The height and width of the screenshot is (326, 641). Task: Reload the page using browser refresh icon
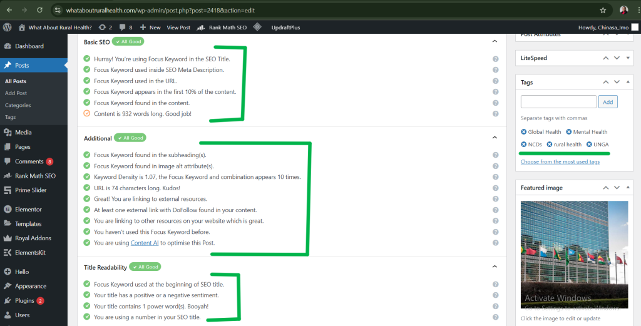coord(40,11)
